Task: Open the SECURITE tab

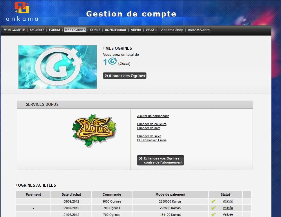Action: point(37,30)
